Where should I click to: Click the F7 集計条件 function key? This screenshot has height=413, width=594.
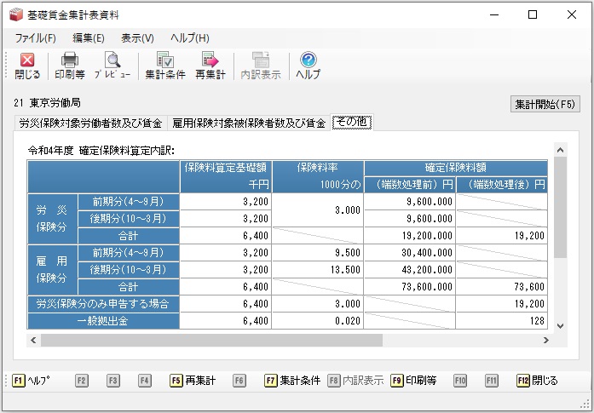[x=292, y=381]
